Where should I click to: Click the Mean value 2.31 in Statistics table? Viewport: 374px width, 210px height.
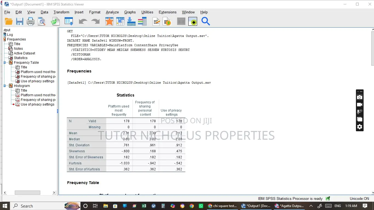(x=126, y=133)
